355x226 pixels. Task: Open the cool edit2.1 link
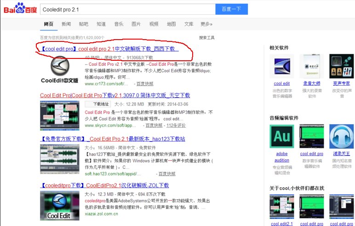click(x=281, y=224)
